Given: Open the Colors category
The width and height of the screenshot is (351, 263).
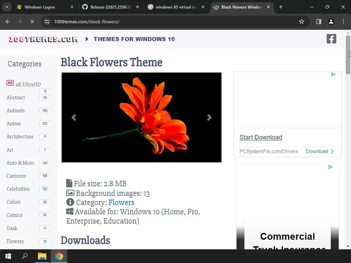Looking at the screenshot, I should [x=13, y=202].
